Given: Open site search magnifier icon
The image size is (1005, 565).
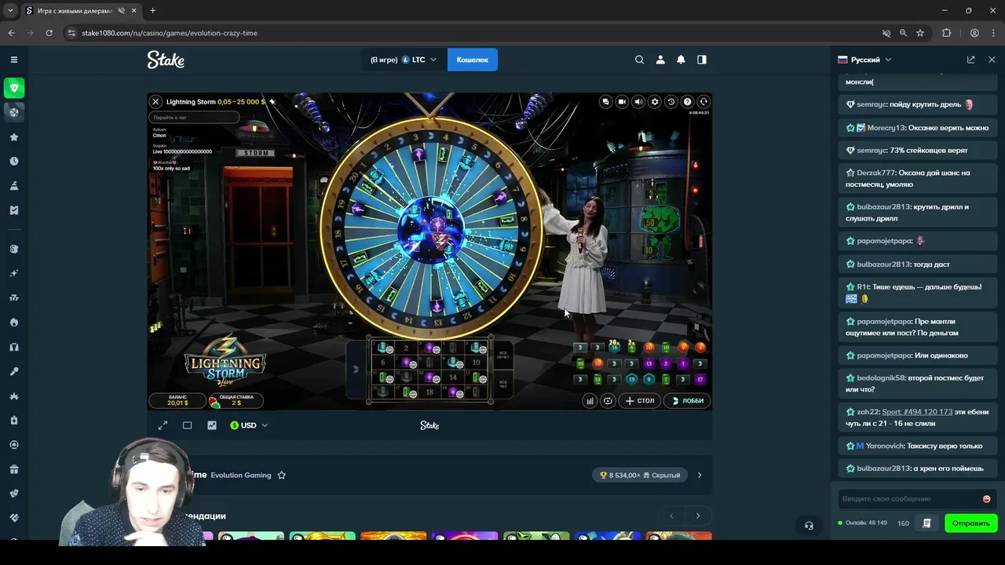Looking at the screenshot, I should (639, 60).
